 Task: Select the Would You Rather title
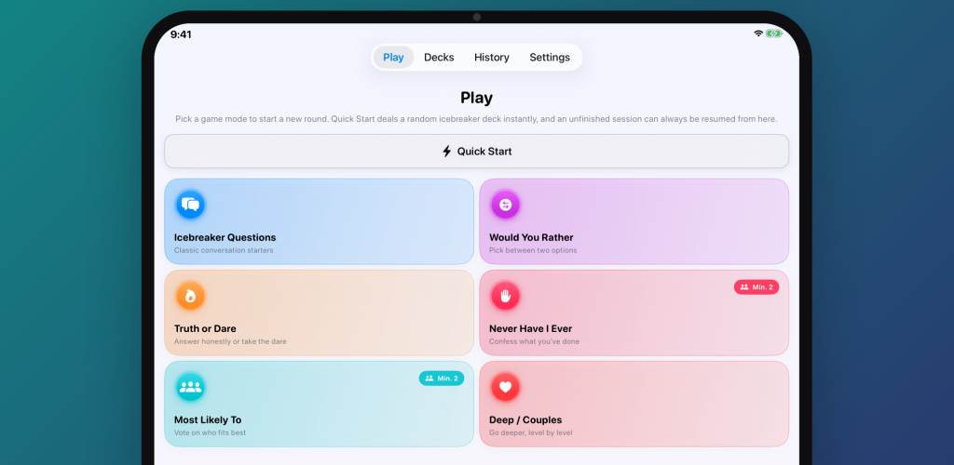click(x=531, y=237)
